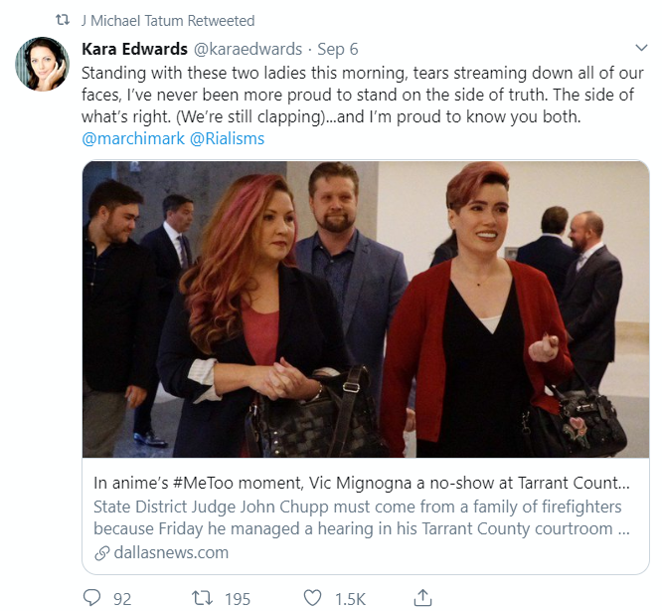Expand the tweet options chevron menu
This screenshot has width=662, height=611.
point(641,48)
